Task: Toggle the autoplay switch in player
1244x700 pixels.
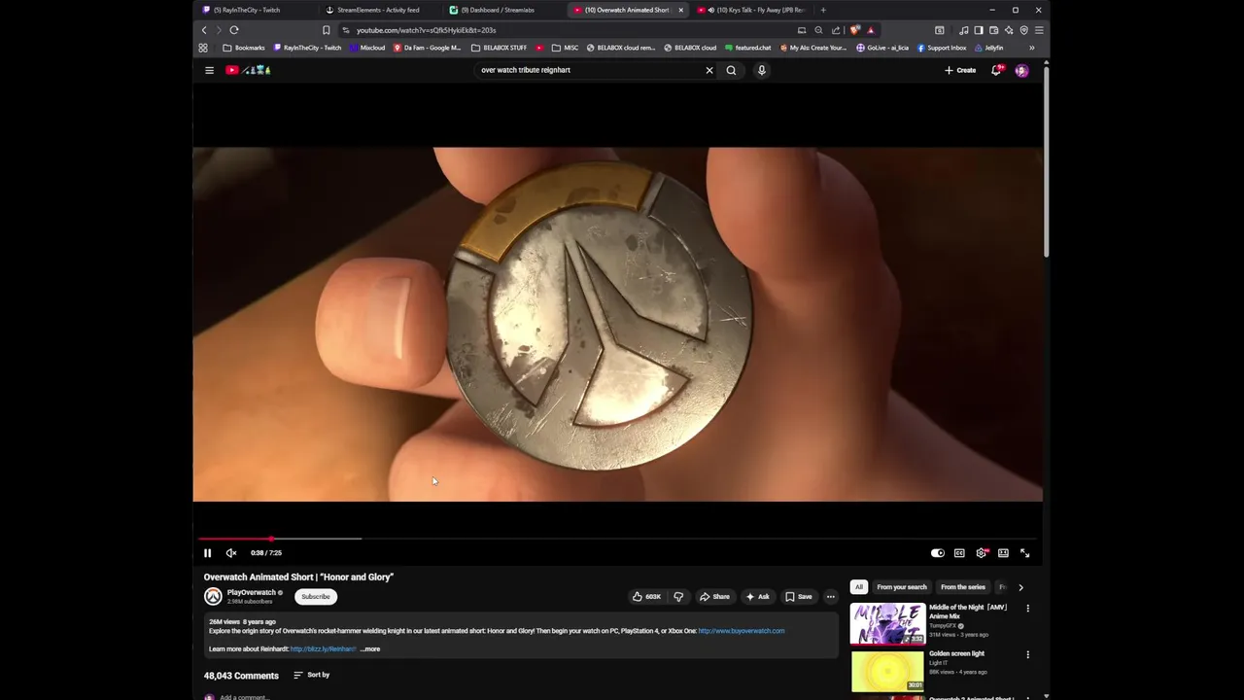Action: [x=937, y=553]
